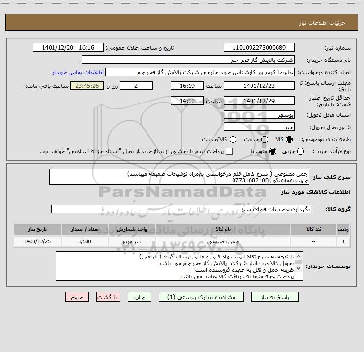Screen dimensions: 364x352
Task: Click price validity date 1401/12/29 field
Action: click(x=259, y=101)
